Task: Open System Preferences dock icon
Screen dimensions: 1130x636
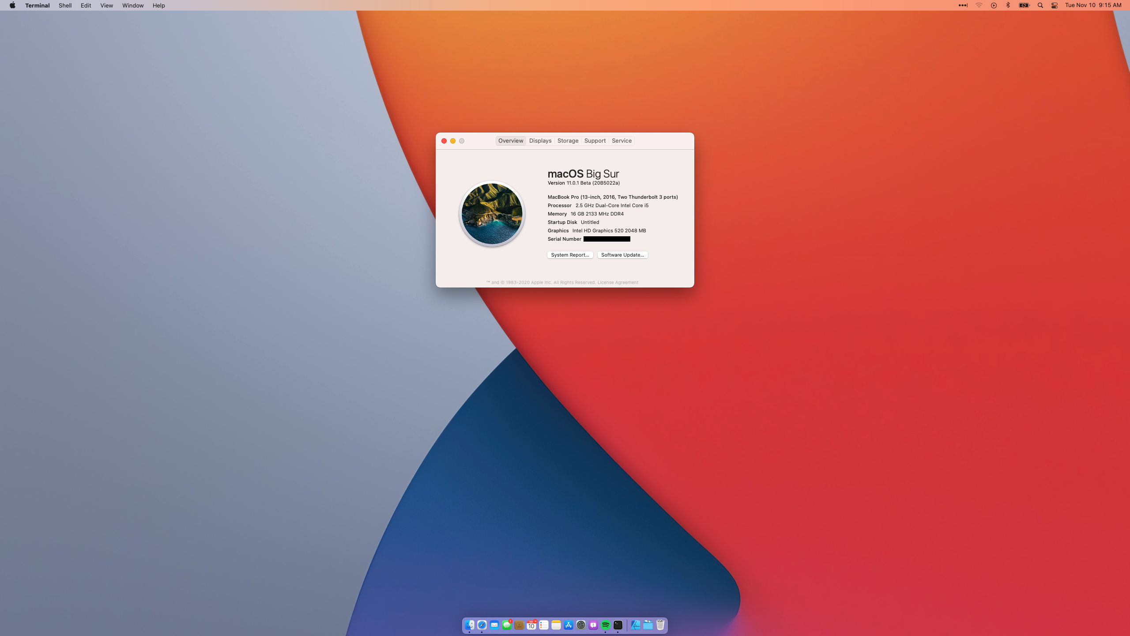Action: [581, 625]
